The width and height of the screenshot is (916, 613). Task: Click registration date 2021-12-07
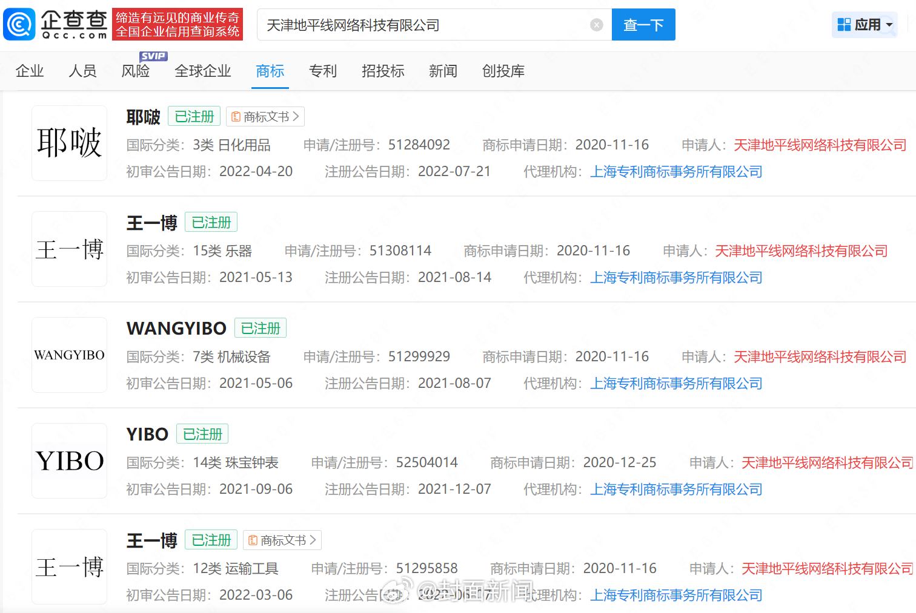click(x=455, y=490)
